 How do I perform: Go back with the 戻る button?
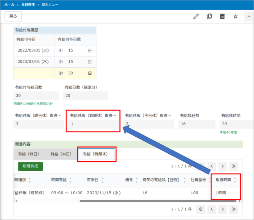pos(13,16)
